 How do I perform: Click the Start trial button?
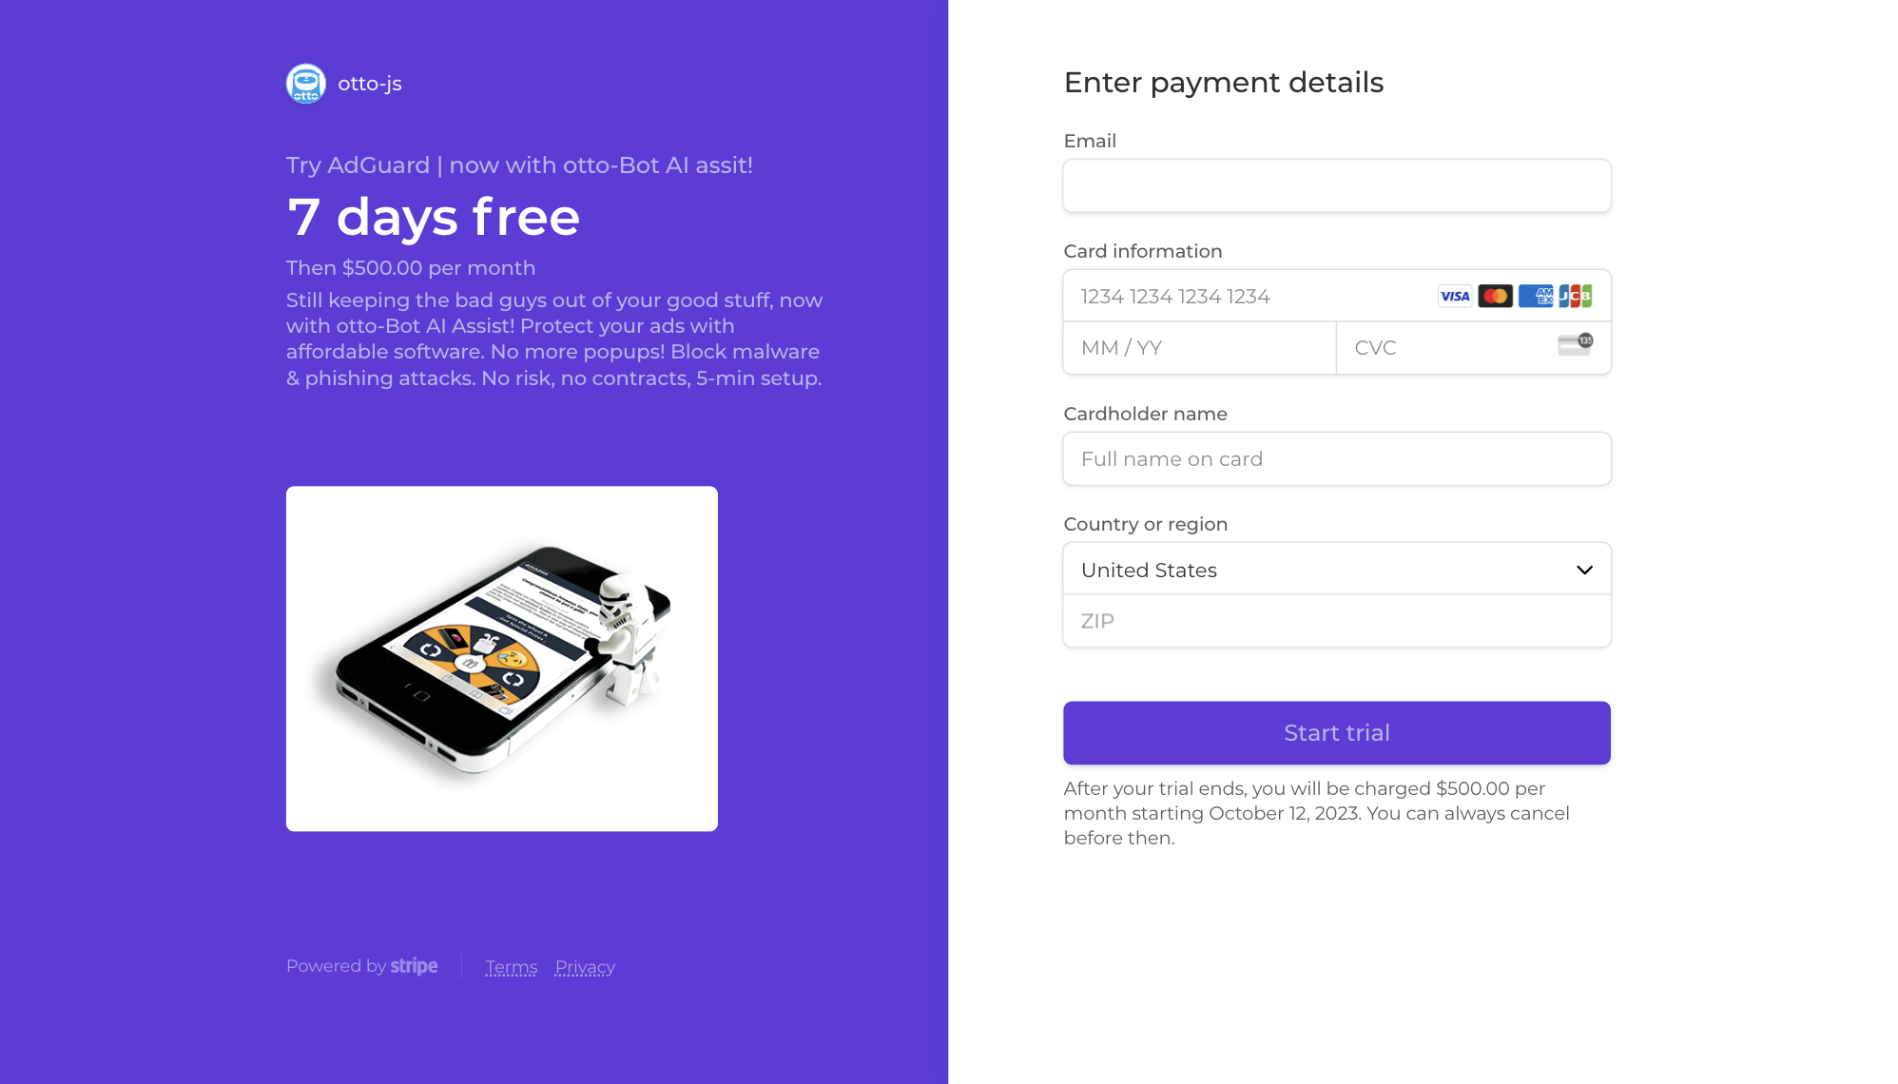pyautogui.click(x=1336, y=732)
